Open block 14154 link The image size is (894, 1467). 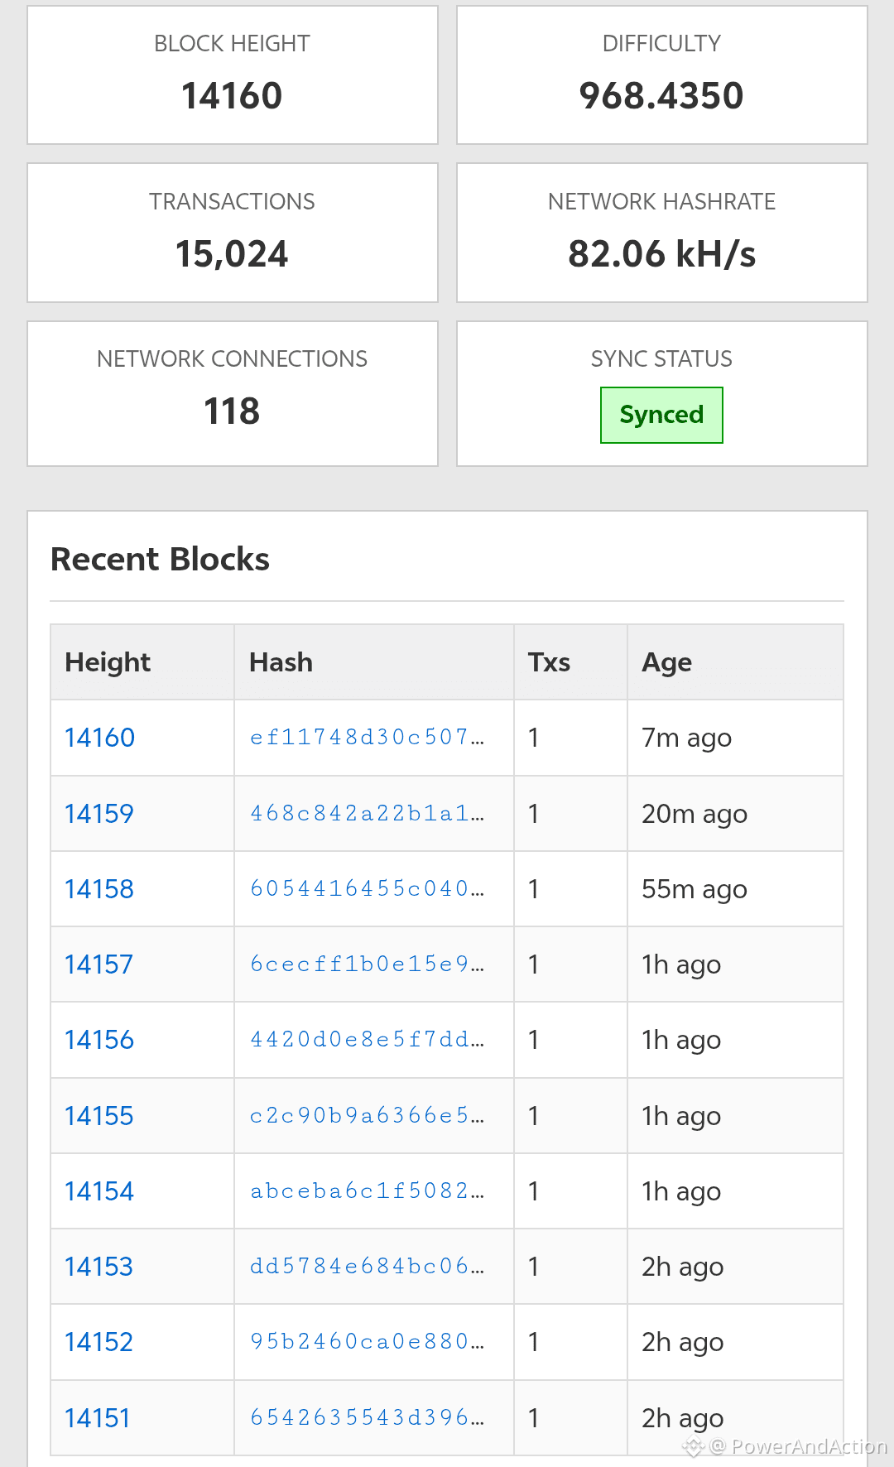[x=99, y=1191]
